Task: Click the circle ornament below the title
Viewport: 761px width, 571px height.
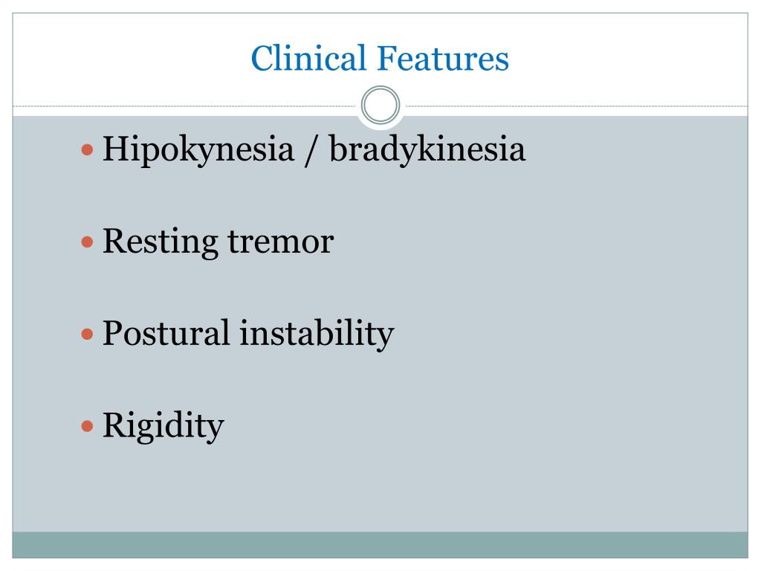Action: tap(380, 105)
